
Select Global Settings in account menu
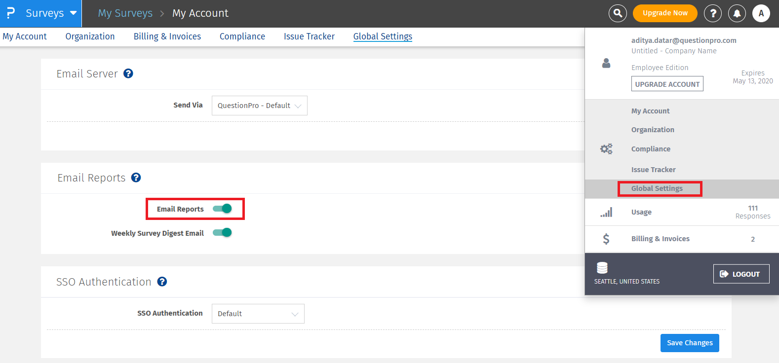click(x=657, y=188)
